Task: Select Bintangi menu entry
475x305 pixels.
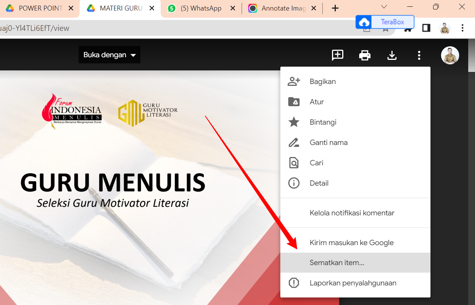Action: [x=355, y=122]
